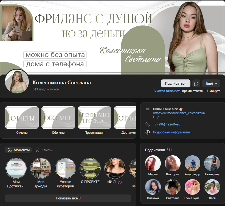Open the Отчеты menu card
Screen dimensions: 225x206
(x=22, y=118)
